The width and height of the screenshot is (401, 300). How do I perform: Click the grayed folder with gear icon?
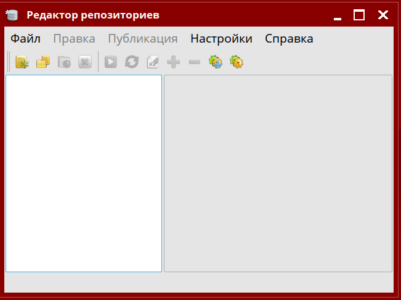64,62
